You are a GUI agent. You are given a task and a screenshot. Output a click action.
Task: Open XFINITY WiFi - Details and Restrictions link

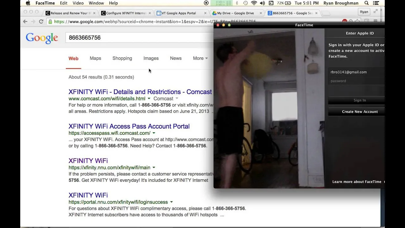point(140,92)
